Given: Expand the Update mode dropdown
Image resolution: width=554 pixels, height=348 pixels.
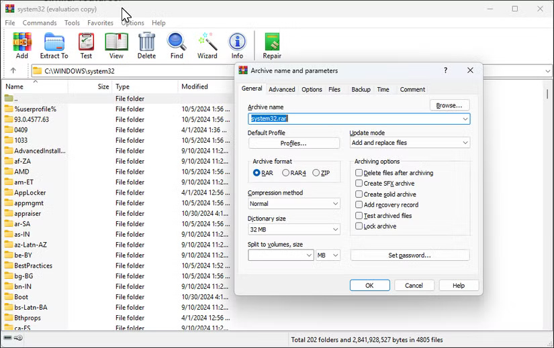Looking at the screenshot, I should 409,143.
